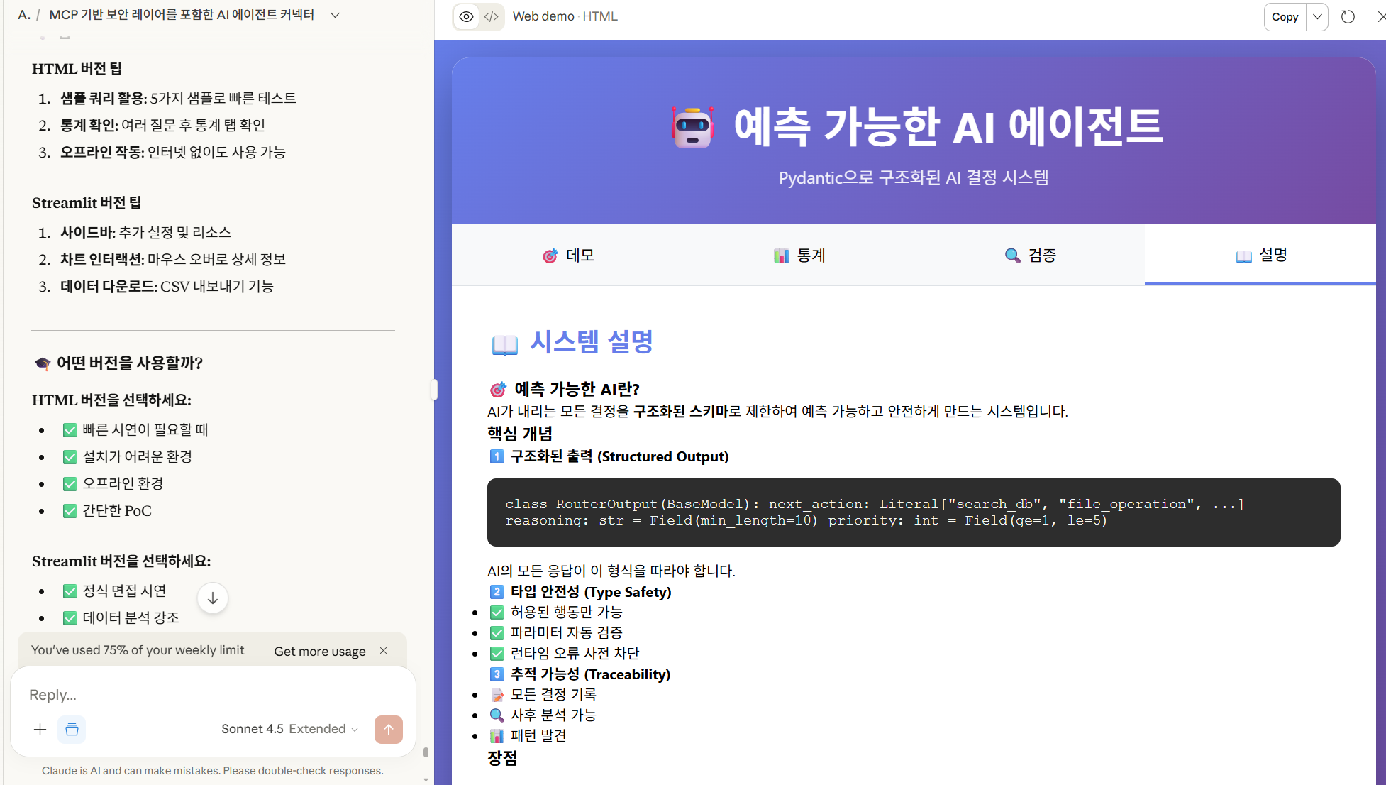This screenshot has width=1386, height=785.
Task: Click the scroll-to-bottom arrow button
Action: point(212,598)
